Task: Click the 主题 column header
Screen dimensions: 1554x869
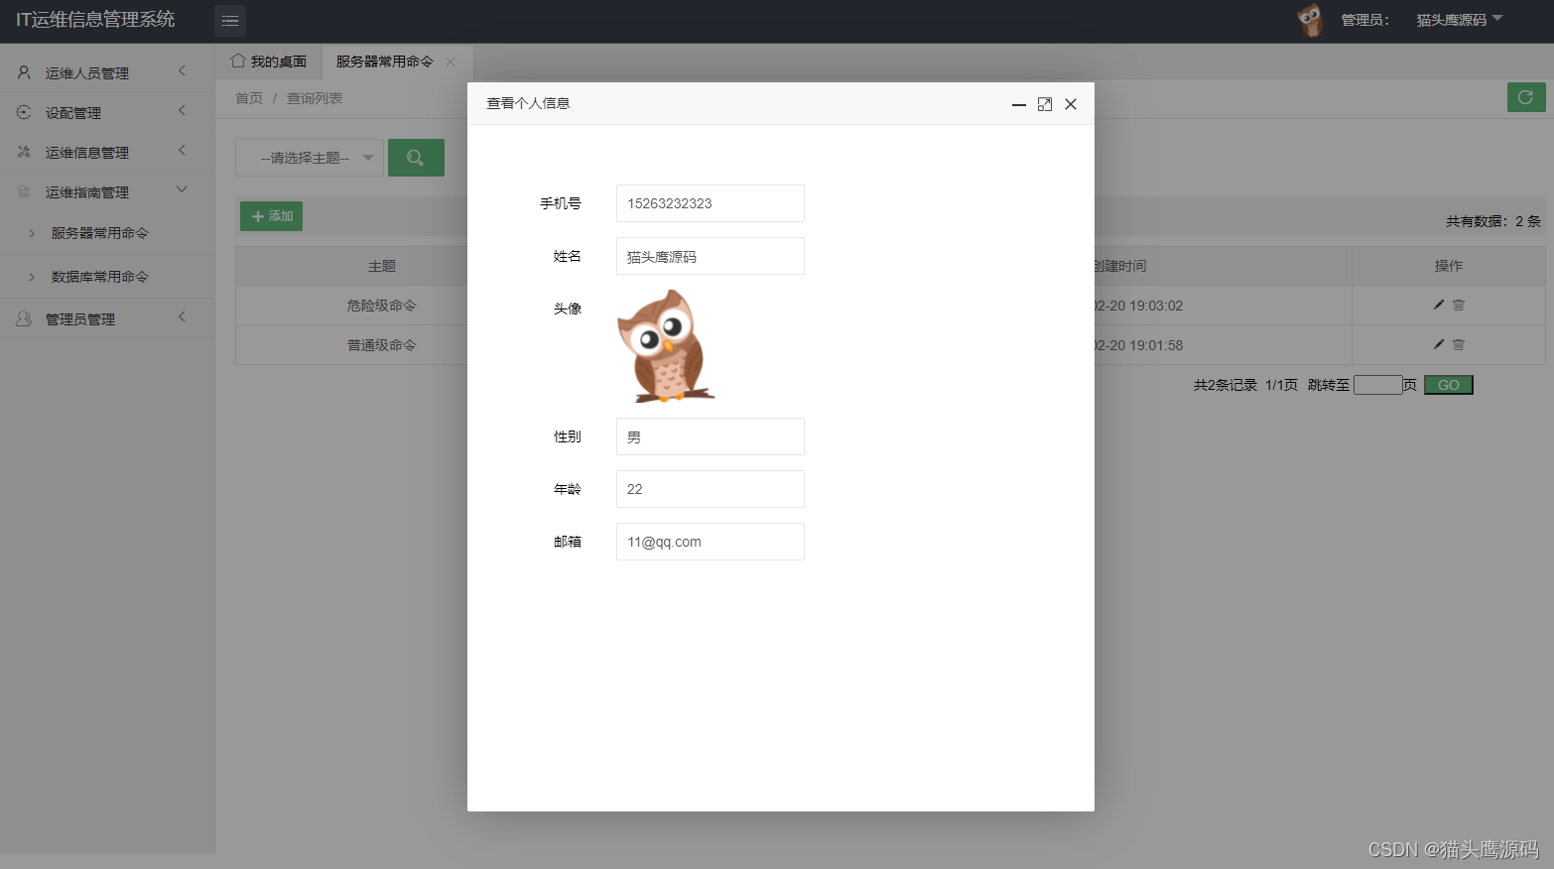Action: [382, 266]
